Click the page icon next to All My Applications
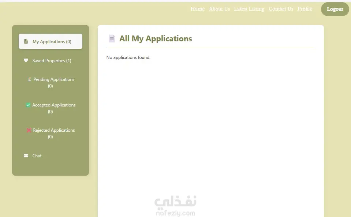 click(x=112, y=38)
